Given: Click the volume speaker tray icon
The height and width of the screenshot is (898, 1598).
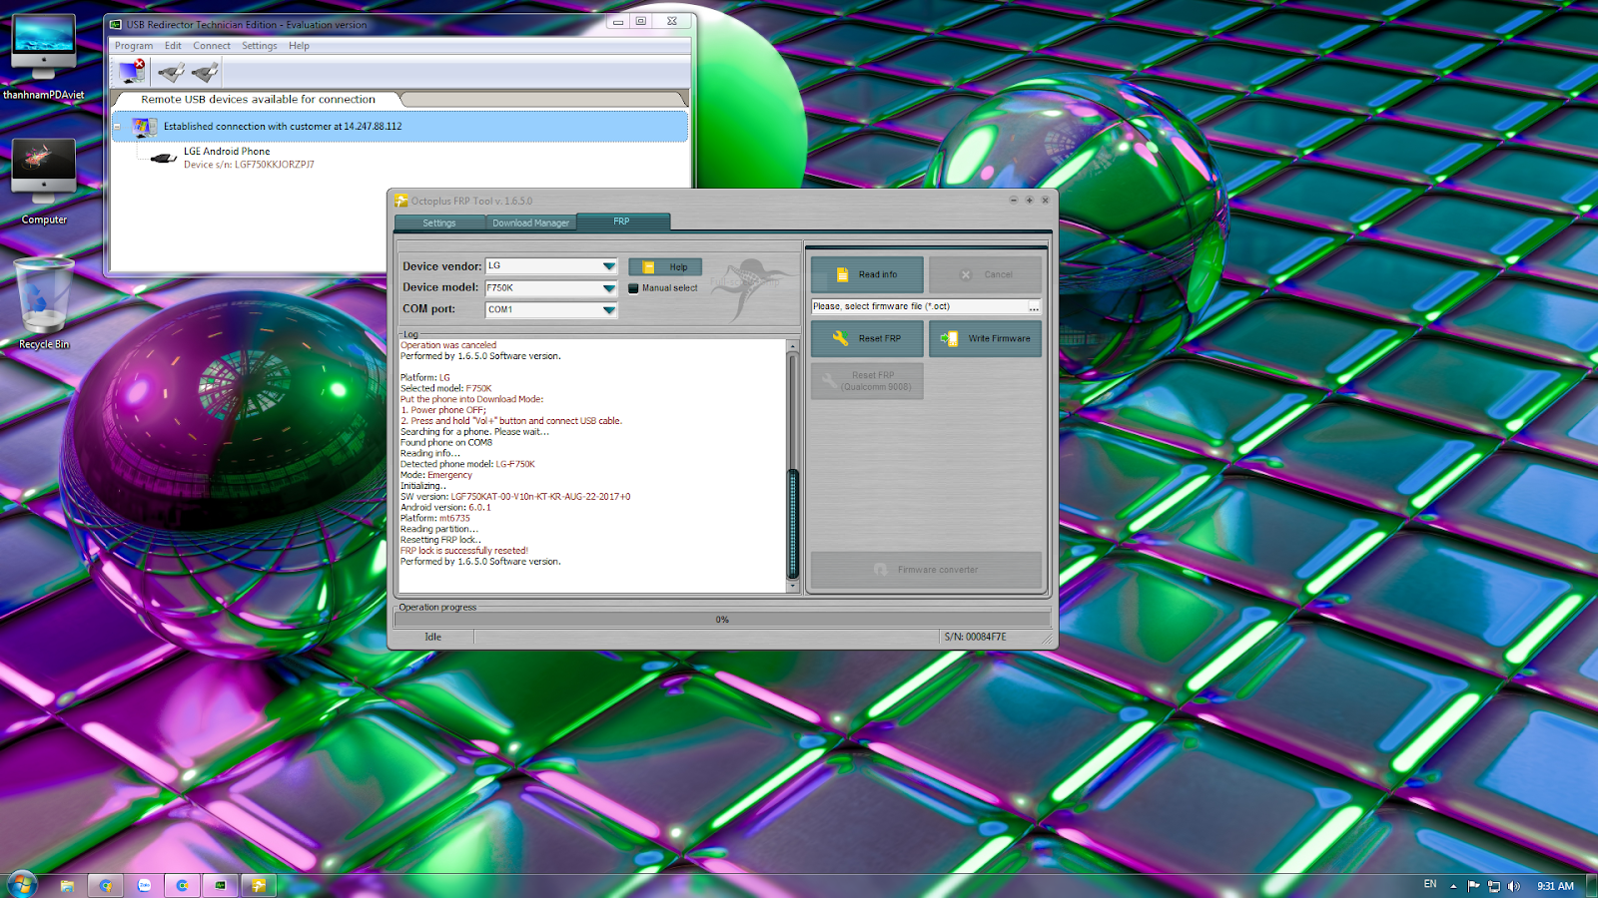Looking at the screenshot, I should [x=1514, y=885].
